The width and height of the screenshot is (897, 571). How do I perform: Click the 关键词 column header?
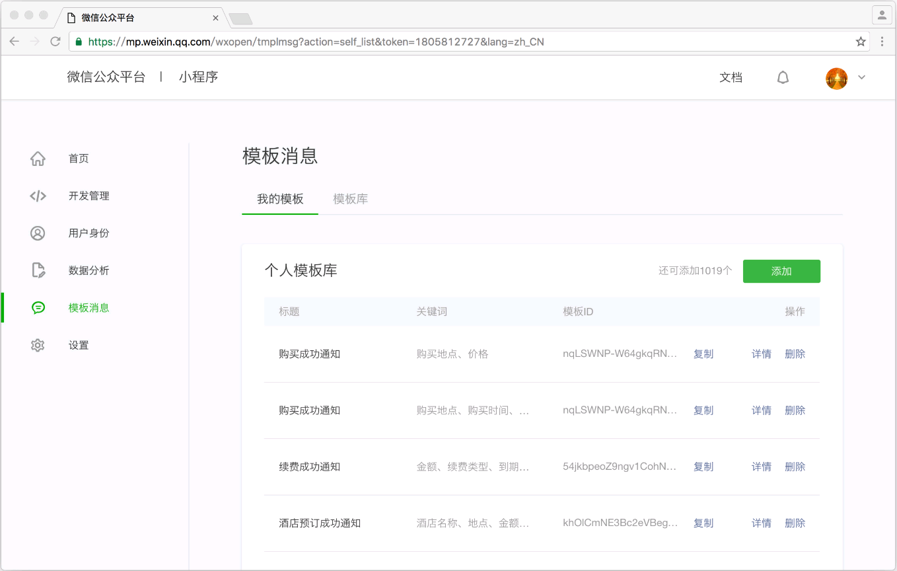(432, 311)
